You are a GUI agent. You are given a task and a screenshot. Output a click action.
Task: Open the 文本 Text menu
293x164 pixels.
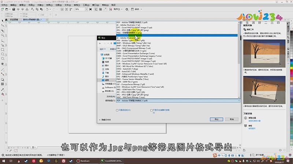pyautogui.click(x=68, y=5)
